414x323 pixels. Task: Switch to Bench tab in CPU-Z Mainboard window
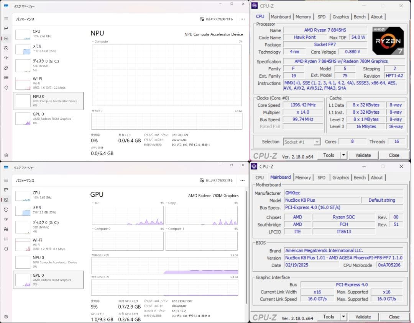click(x=360, y=178)
